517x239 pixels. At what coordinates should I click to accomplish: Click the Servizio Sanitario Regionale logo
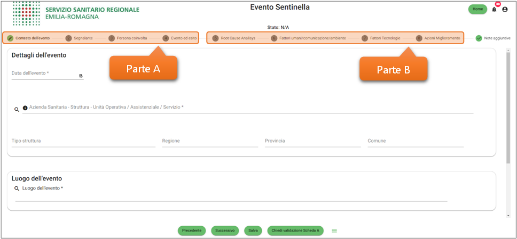pyautogui.click(x=76, y=13)
